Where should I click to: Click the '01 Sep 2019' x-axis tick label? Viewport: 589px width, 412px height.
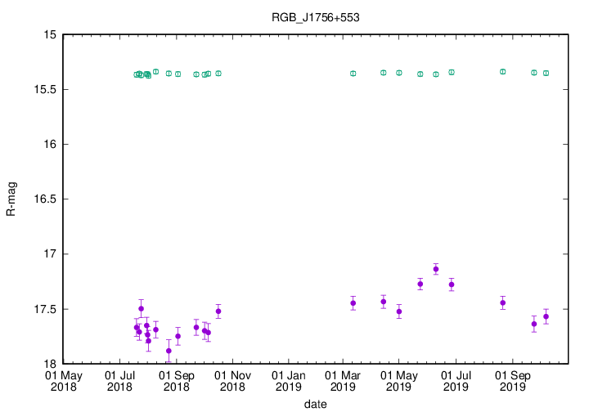click(x=512, y=381)
